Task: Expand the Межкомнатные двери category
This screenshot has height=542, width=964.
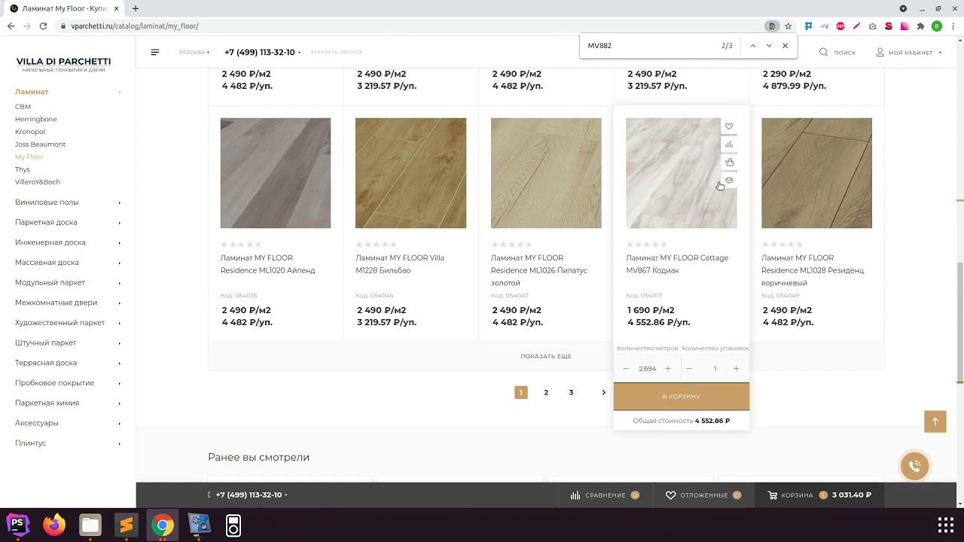Action: [x=119, y=303]
